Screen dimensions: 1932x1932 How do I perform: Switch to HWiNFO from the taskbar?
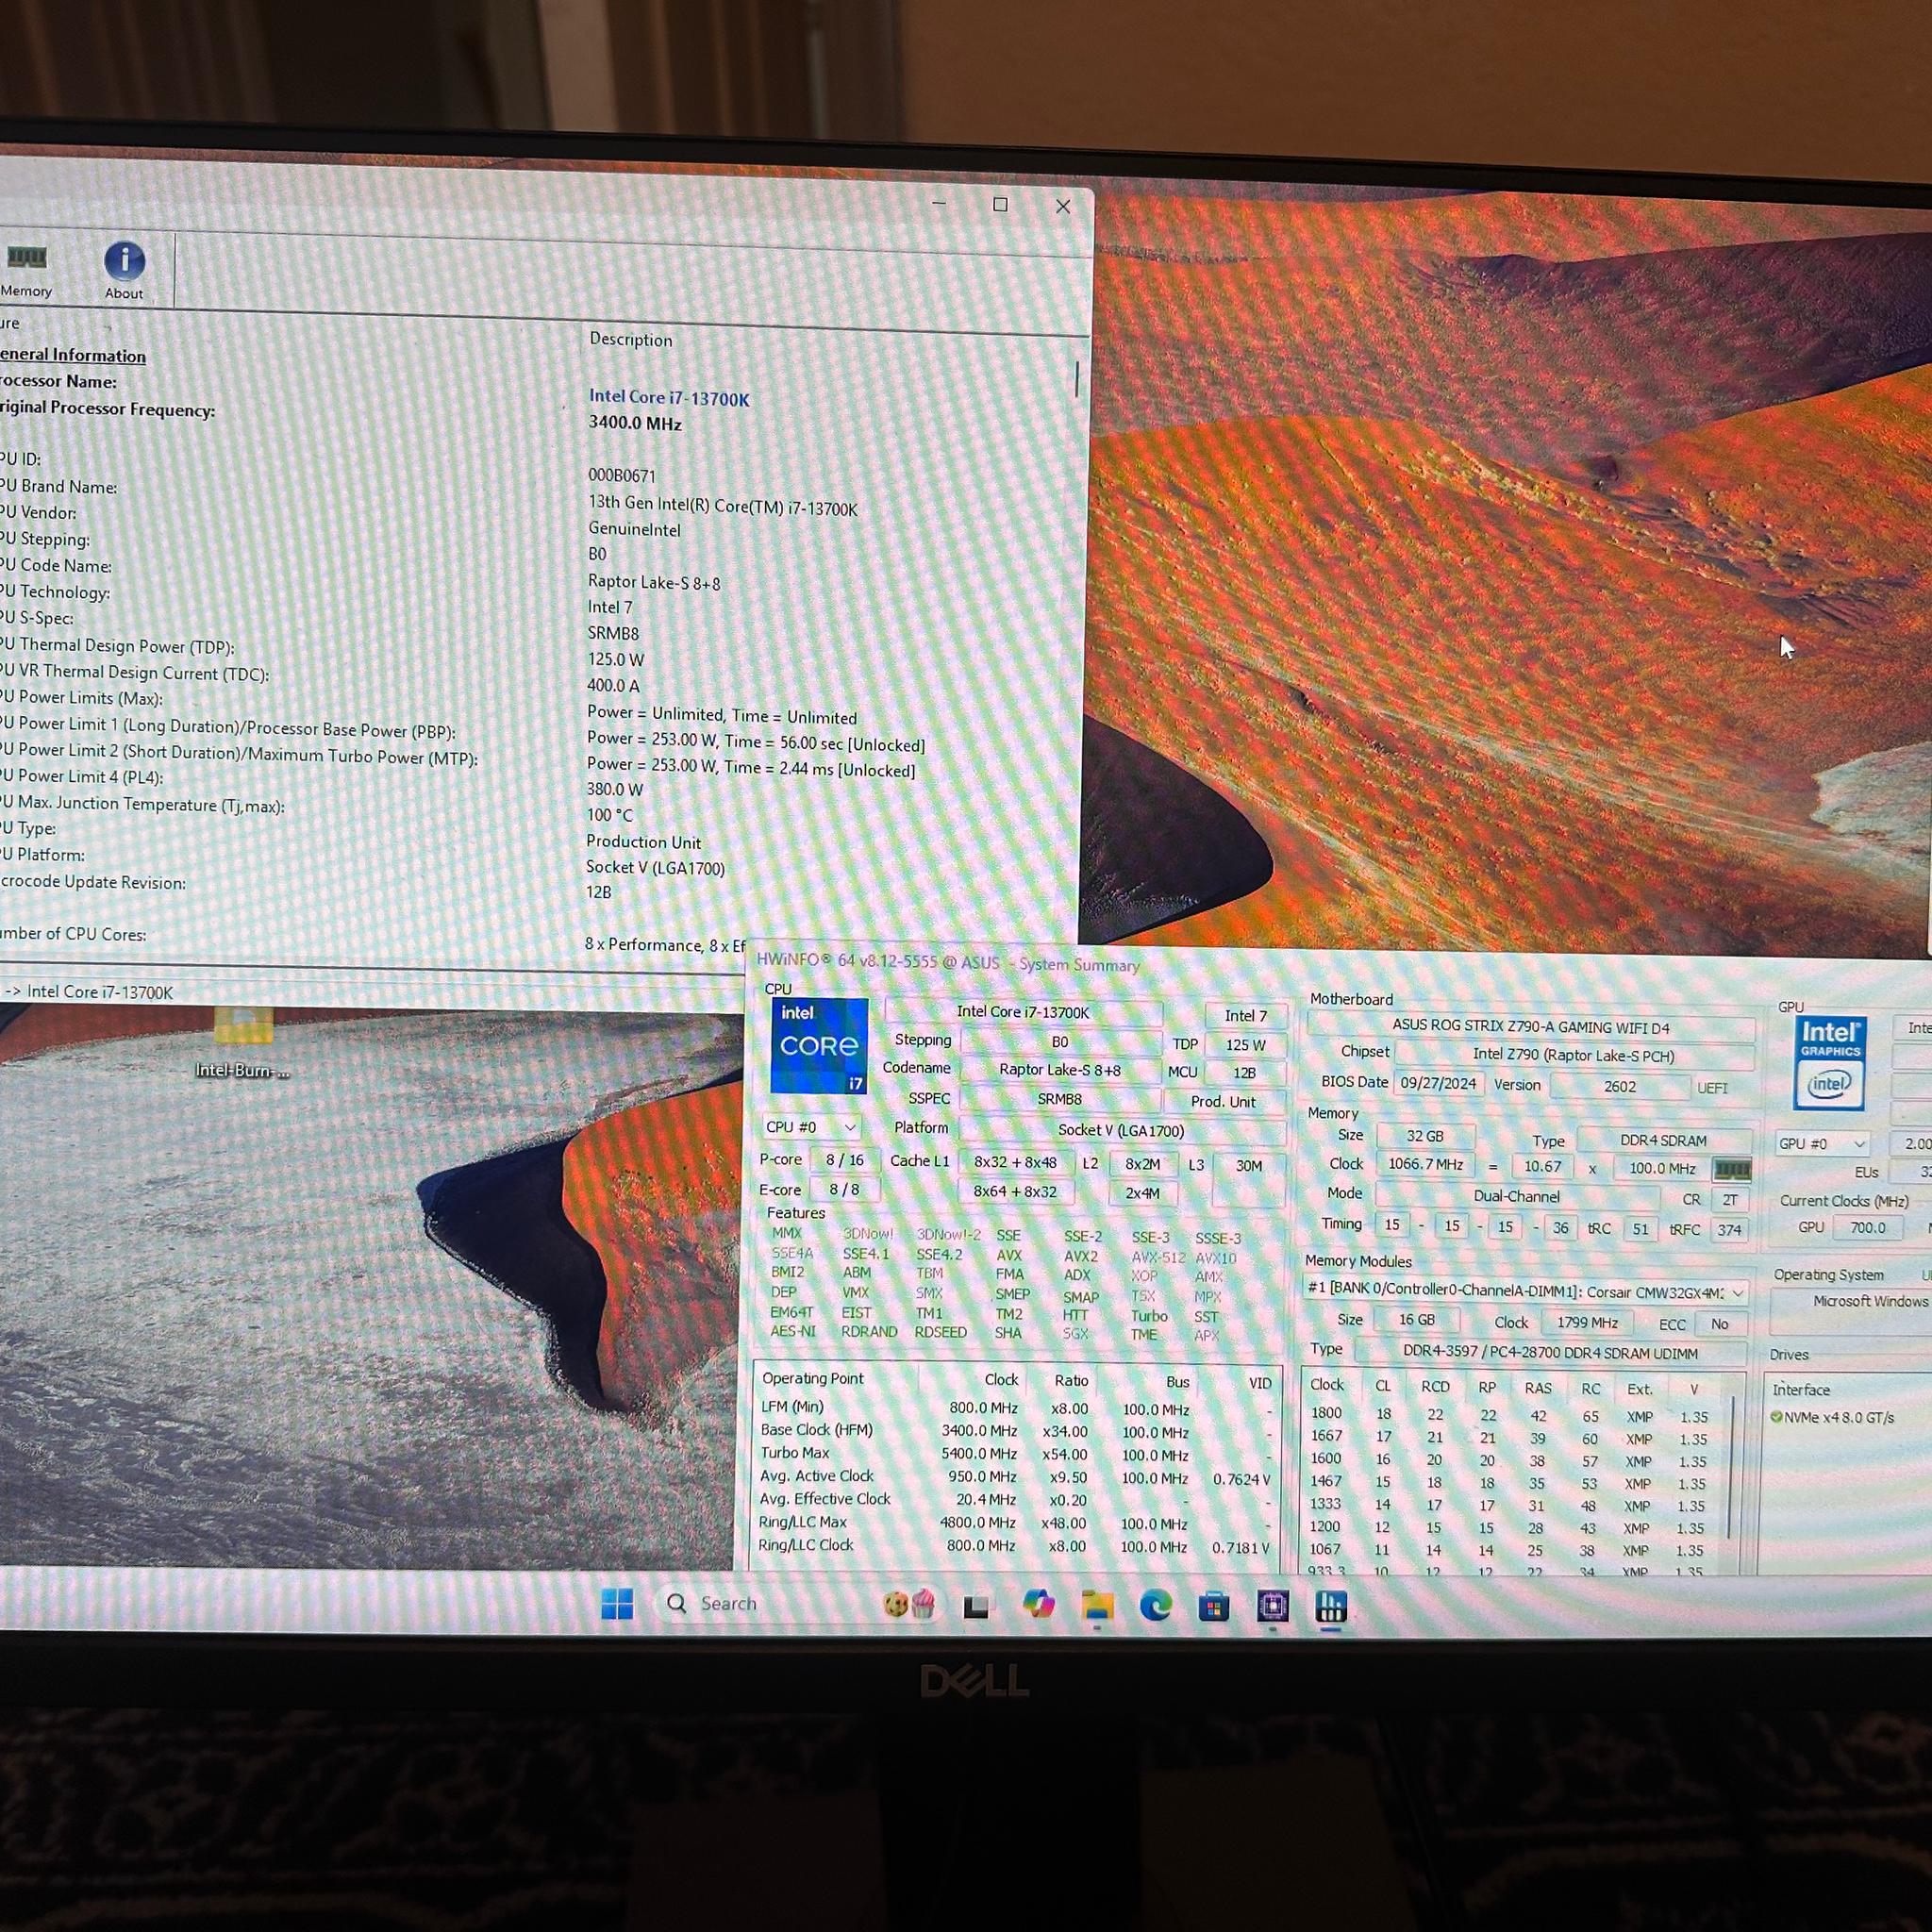[1331, 1607]
